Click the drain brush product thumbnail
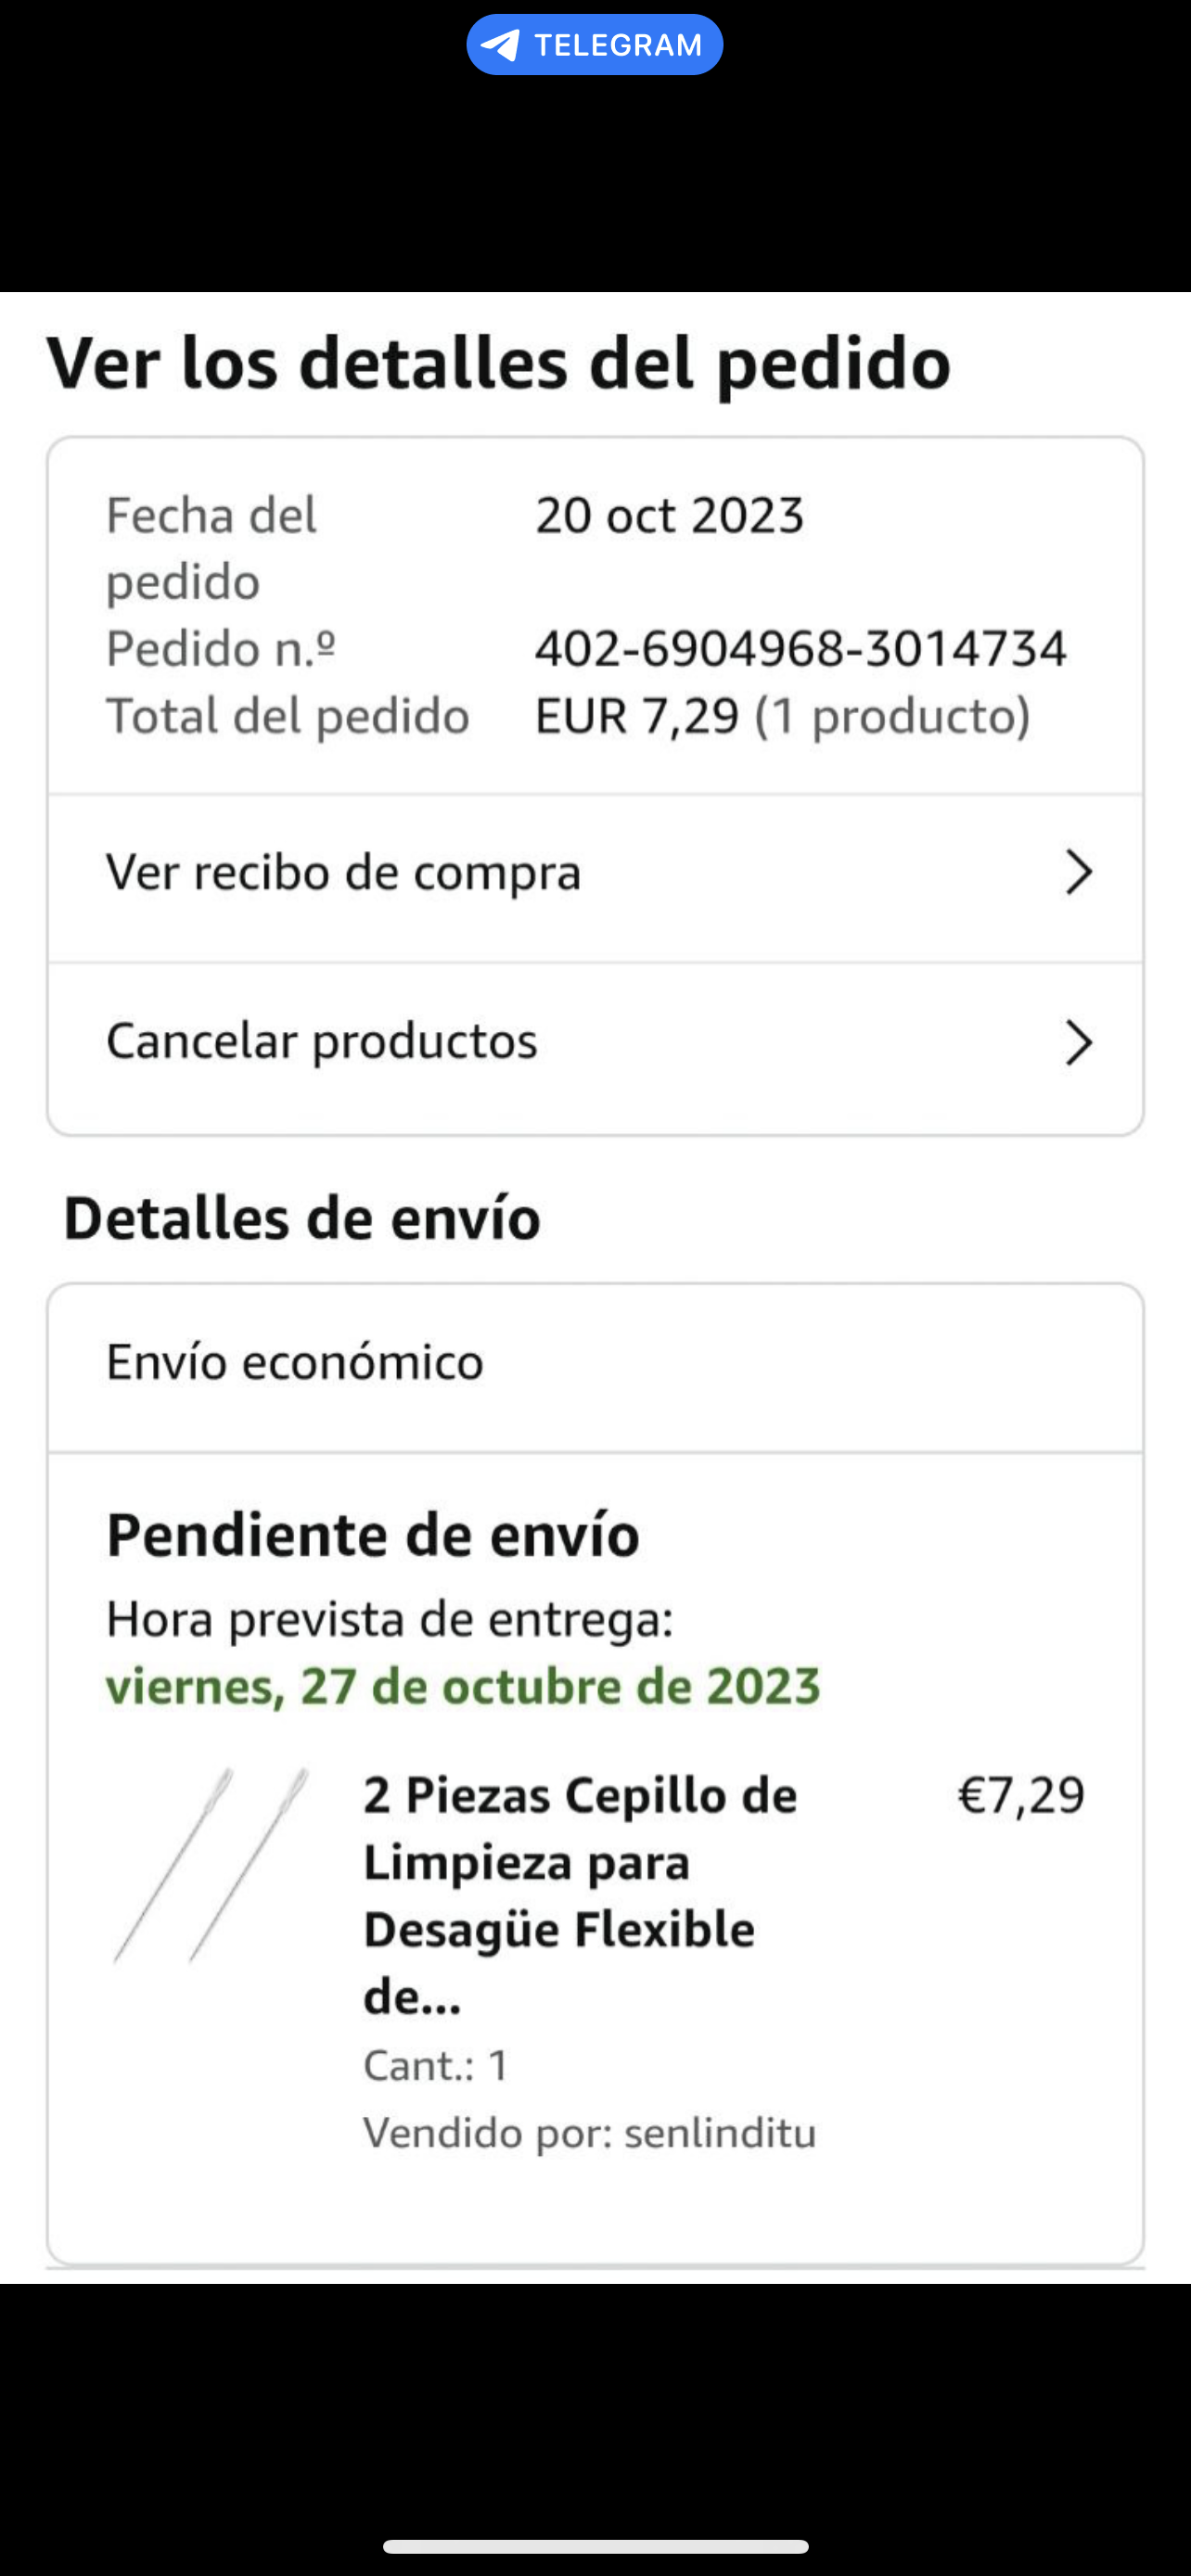Image resolution: width=1191 pixels, height=2576 pixels. point(212,1864)
